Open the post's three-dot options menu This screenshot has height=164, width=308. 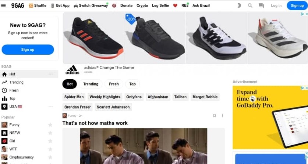pos(222,116)
